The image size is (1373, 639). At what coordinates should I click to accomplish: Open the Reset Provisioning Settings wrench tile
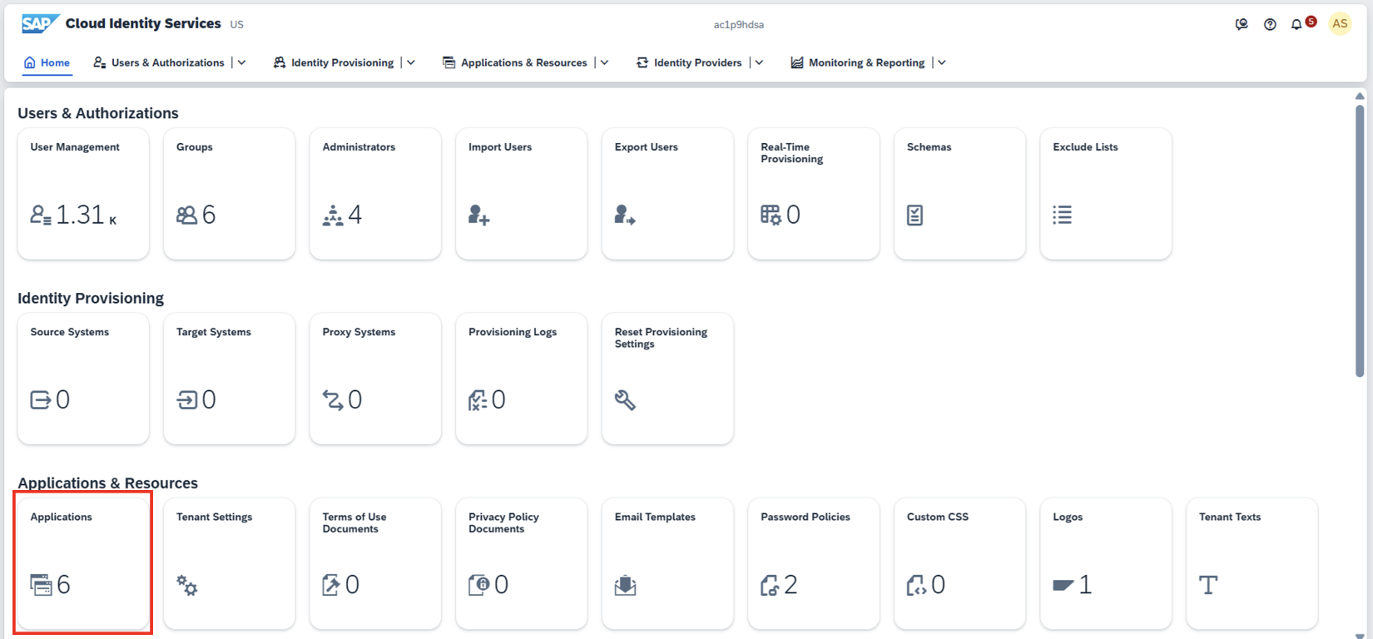tap(667, 379)
